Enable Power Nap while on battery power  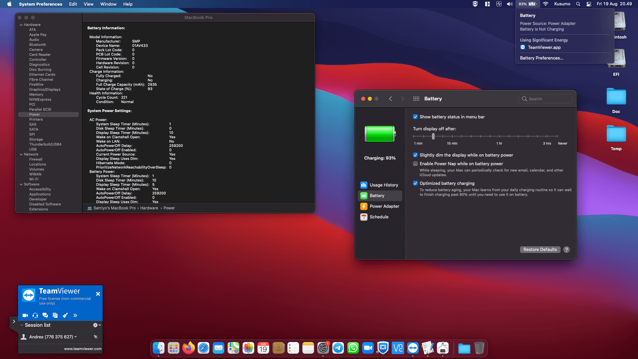[415, 164]
